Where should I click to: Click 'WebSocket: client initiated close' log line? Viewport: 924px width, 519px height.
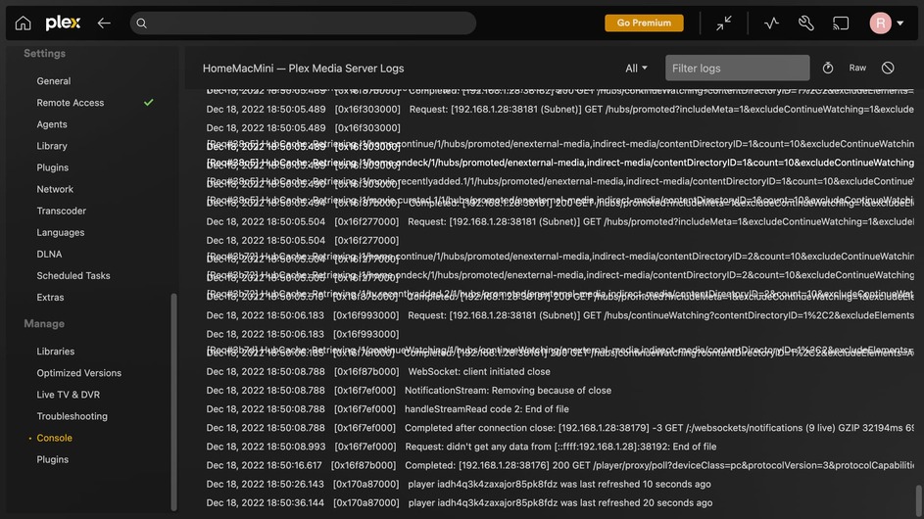pyautogui.click(x=479, y=372)
